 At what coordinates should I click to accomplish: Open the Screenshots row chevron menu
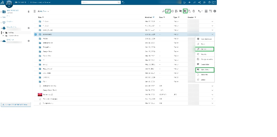point(212,34)
